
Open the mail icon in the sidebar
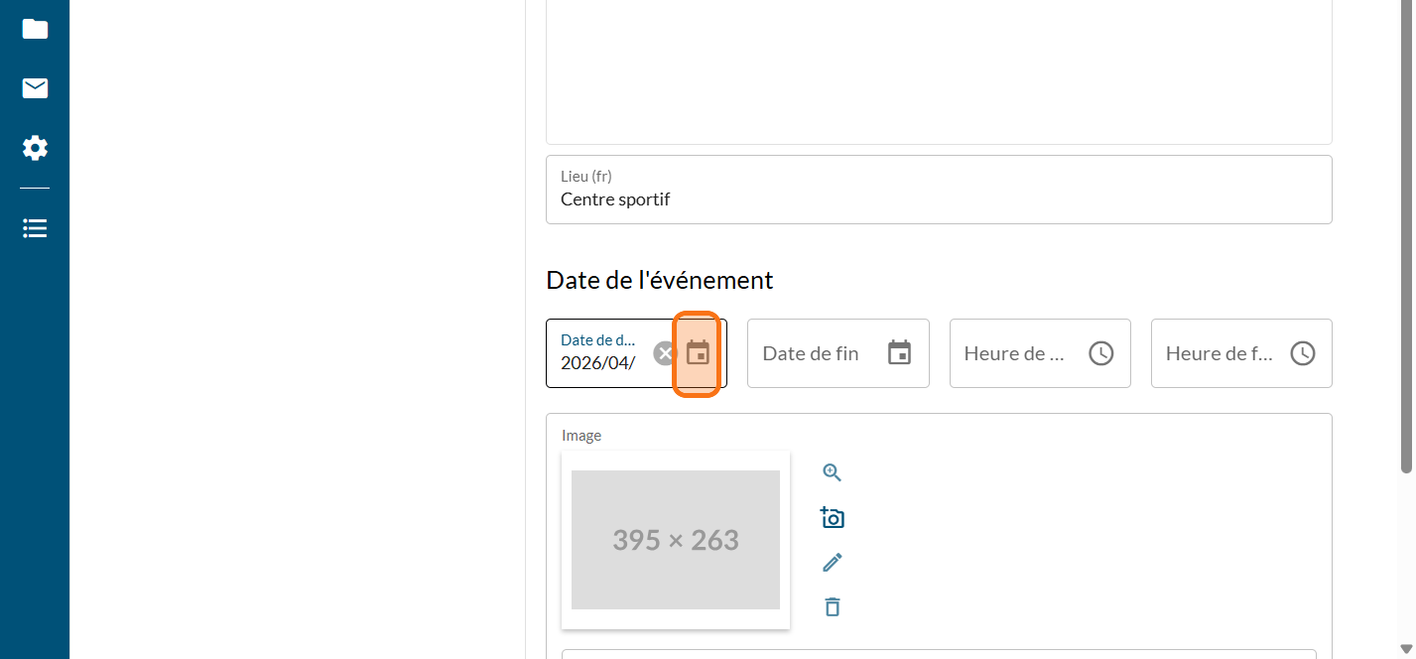tap(35, 88)
